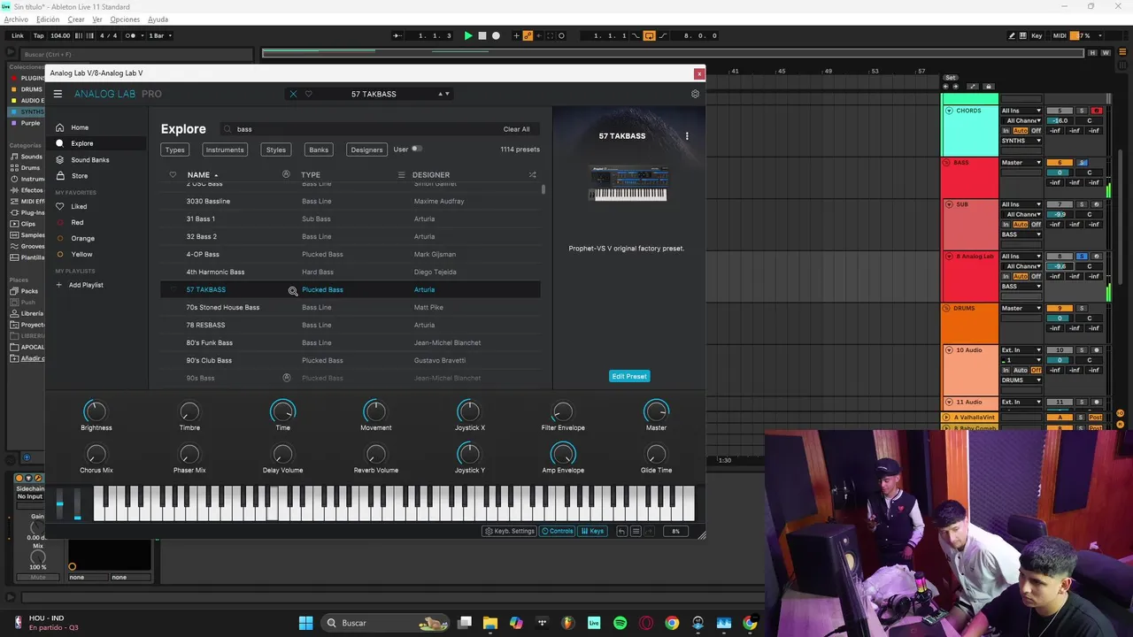Click the Master volume knob

pos(656,411)
